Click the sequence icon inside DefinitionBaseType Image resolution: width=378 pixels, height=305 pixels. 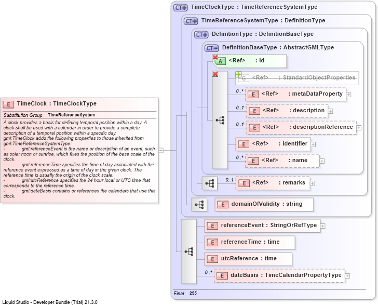pos(220,120)
